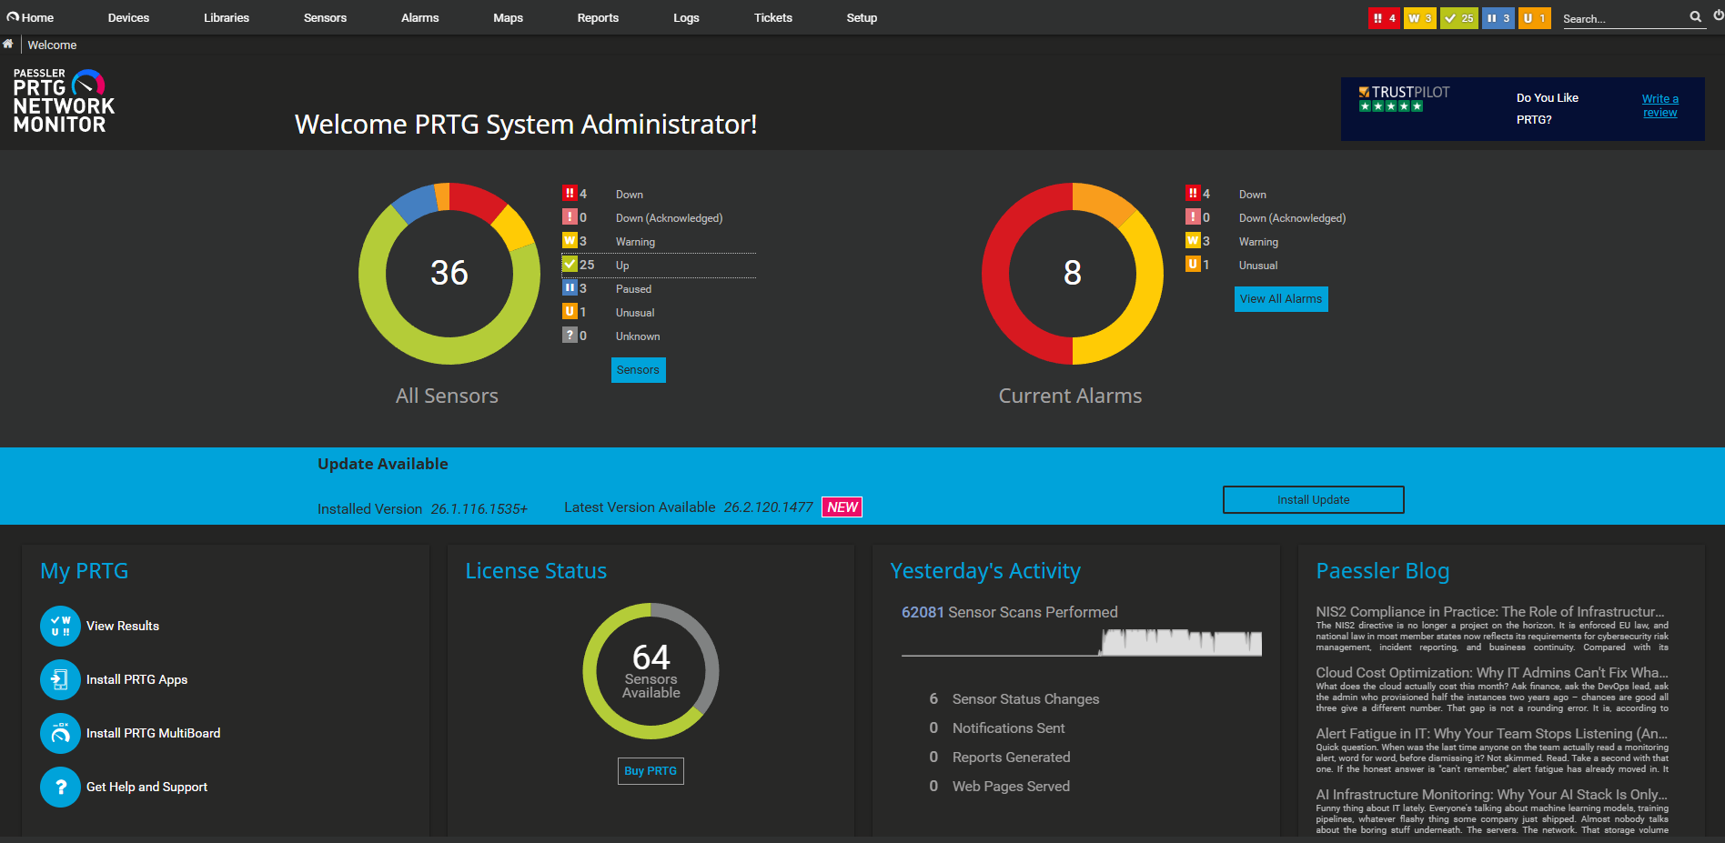Click the Unknown question-mark icon in sensors legend
Viewport: 1725px width, 843px height.
click(x=570, y=335)
